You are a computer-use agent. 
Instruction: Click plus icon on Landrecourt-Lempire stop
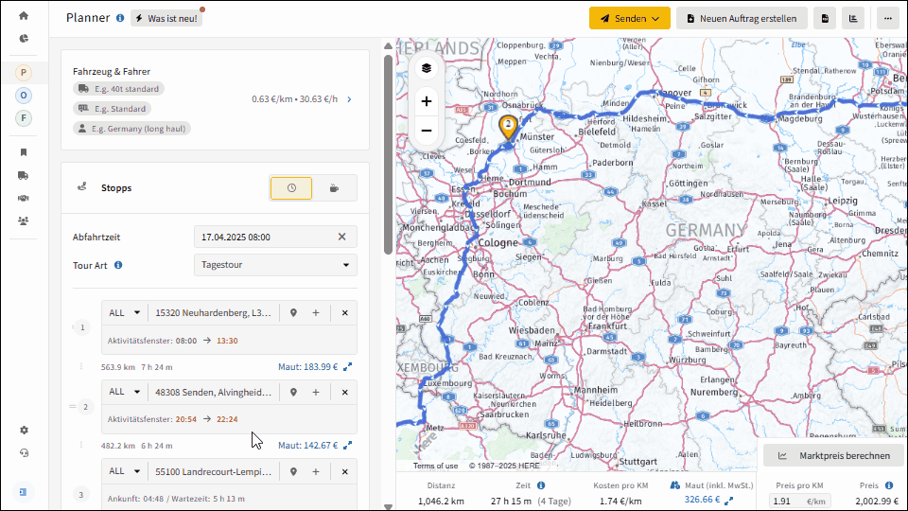coord(316,471)
